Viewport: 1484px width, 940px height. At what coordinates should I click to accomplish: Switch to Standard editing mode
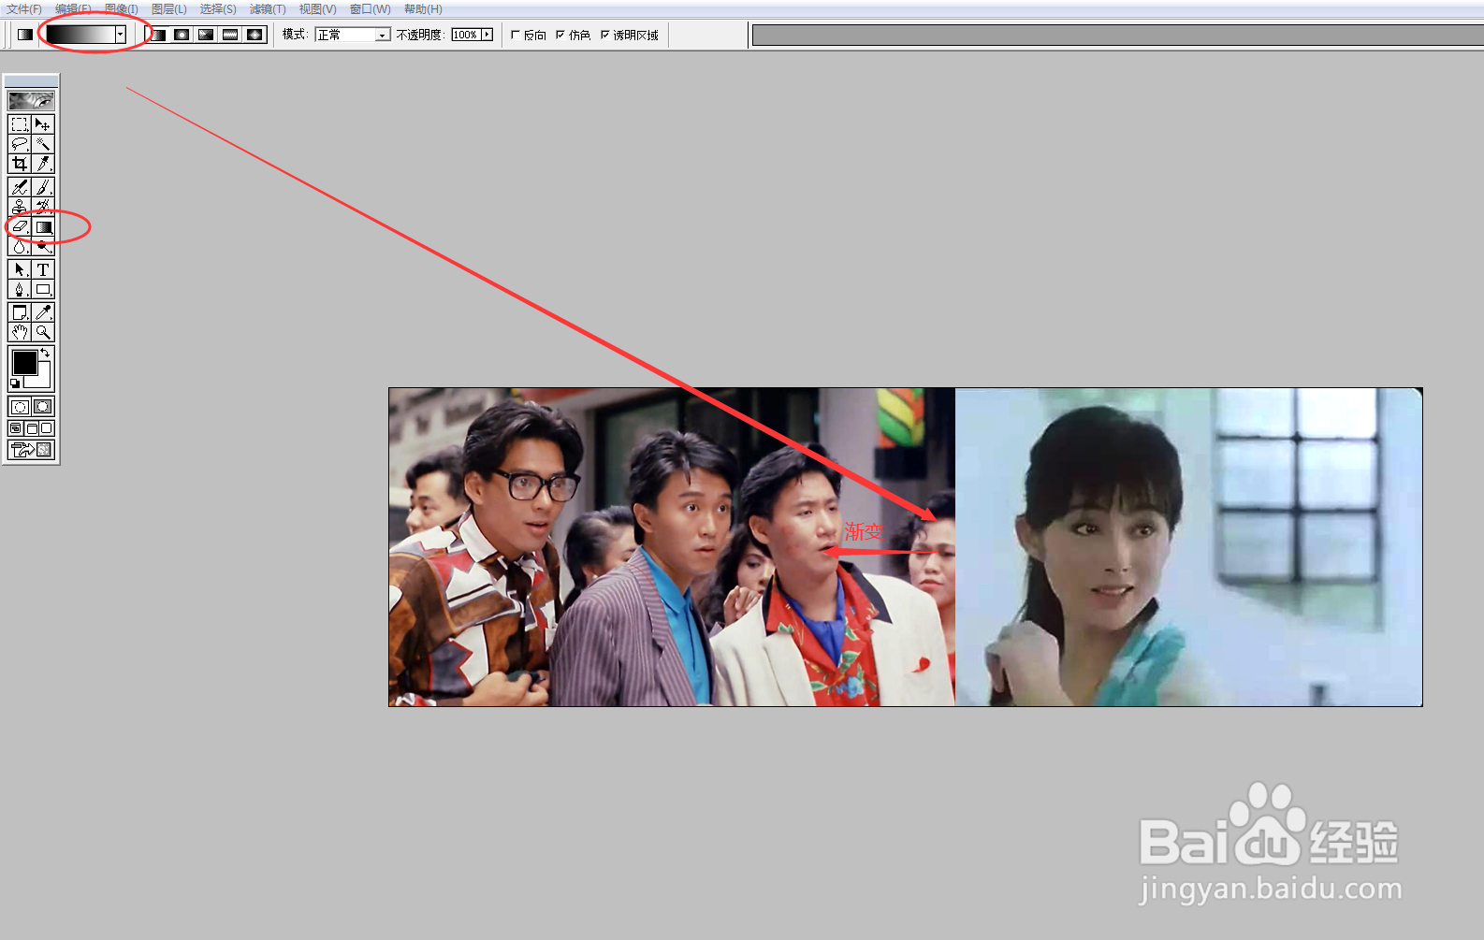[20, 407]
